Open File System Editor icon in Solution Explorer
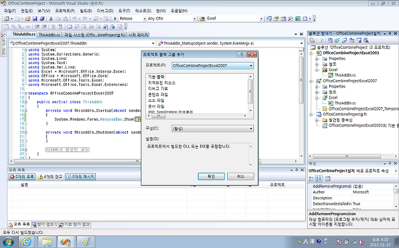This screenshot has width=399, height=248. 330,40
